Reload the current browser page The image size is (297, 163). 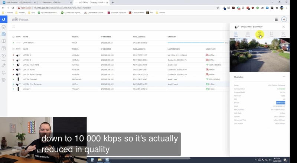[x=13, y=8]
